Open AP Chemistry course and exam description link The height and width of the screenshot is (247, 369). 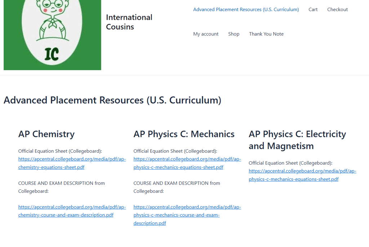click(x=72, y=211)
